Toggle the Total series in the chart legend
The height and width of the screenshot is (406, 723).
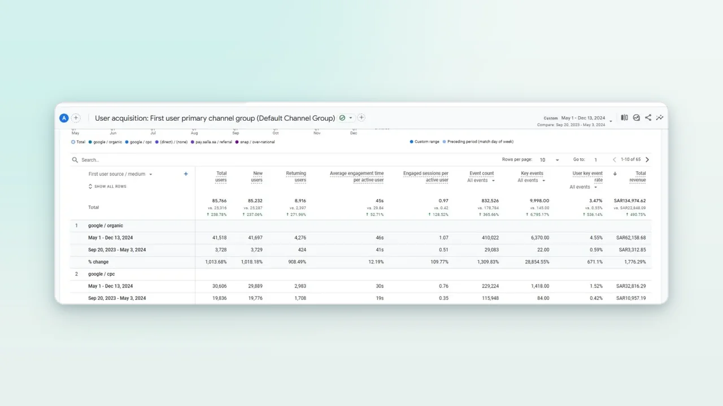click(79, 142)
